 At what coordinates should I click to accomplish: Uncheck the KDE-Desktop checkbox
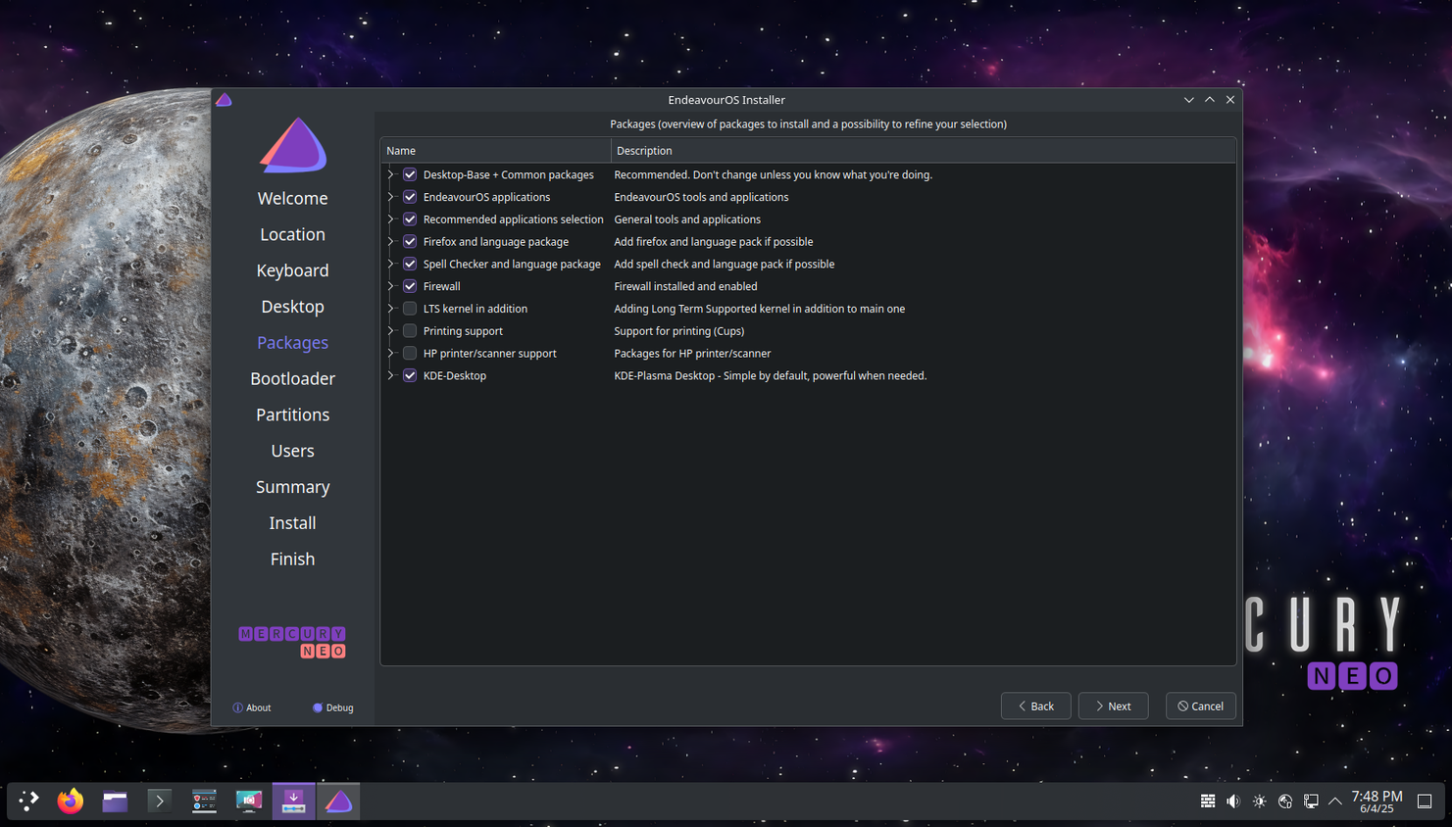[410, 375]
